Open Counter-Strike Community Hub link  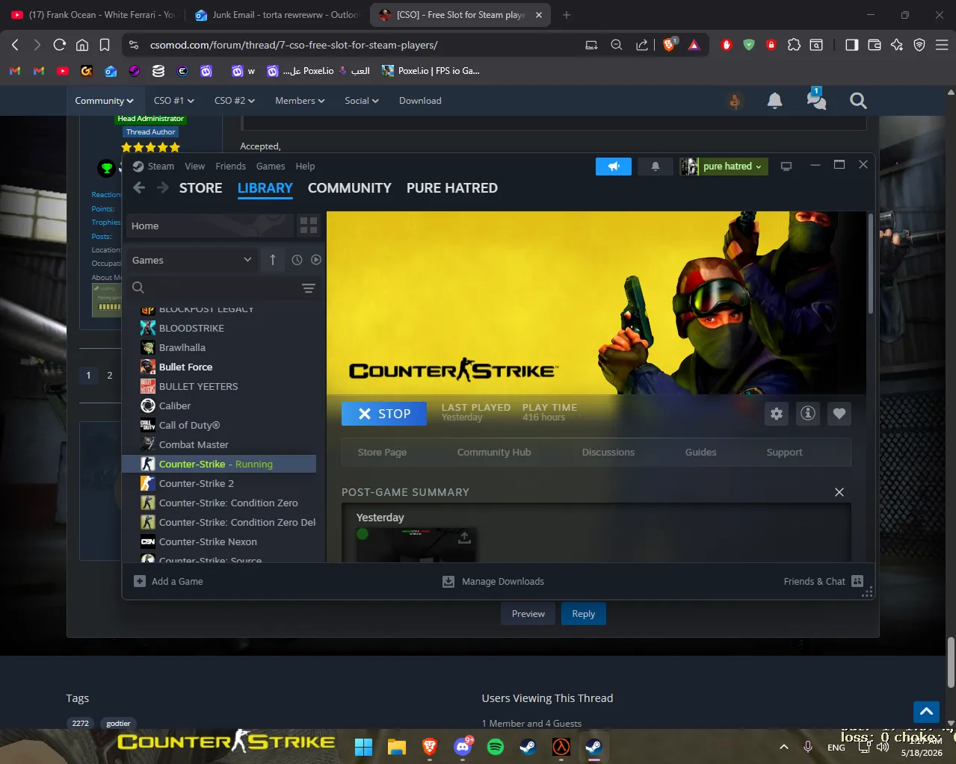[x=494, y=453]
